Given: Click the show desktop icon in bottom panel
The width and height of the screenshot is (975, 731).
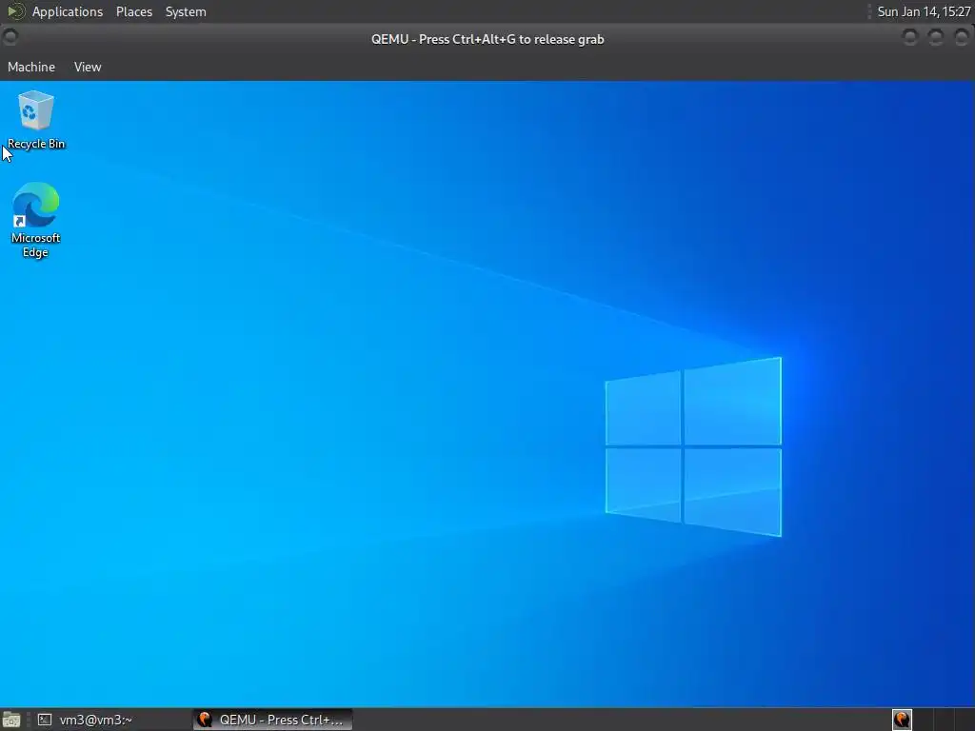Looking at the screenshot, I should (x=11, y=720).
